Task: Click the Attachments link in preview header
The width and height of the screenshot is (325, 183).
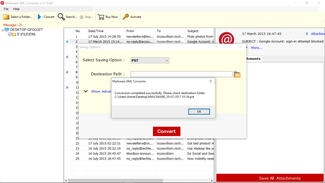Action: pos(318,34)
